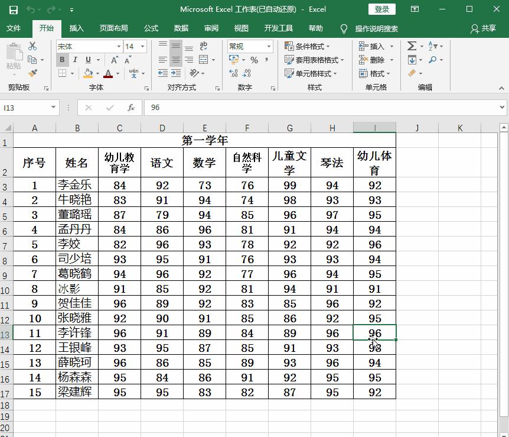
Task: Toggle bold formatting
Action: pyautogui.click(x=61, y=60)
